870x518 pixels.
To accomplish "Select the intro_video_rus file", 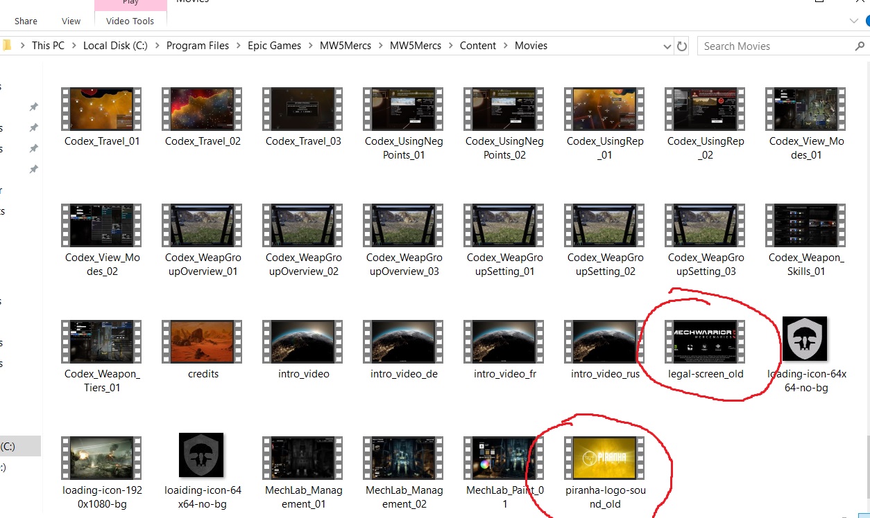I will coord(604,341).
